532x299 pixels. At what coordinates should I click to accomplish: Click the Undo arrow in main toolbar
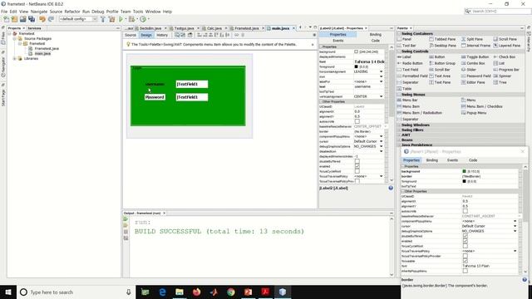tap(42, 19)
